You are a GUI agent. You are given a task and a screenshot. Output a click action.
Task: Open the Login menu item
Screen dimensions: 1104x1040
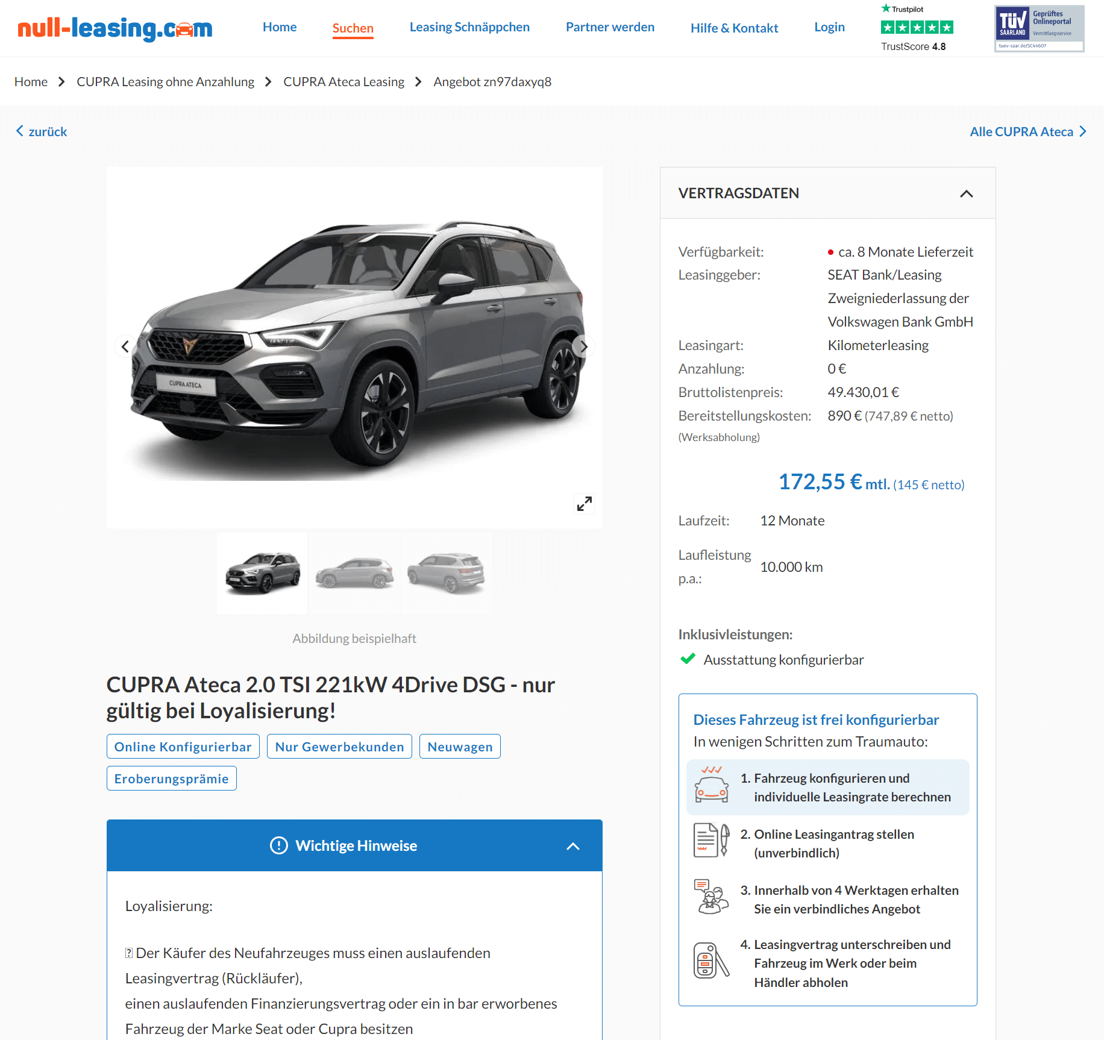pos(829,27)
